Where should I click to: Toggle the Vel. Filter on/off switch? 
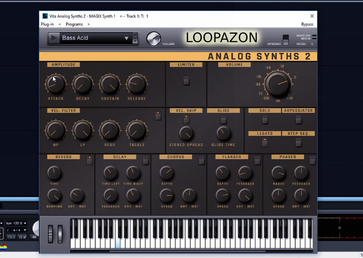click(x=158, y=116)
